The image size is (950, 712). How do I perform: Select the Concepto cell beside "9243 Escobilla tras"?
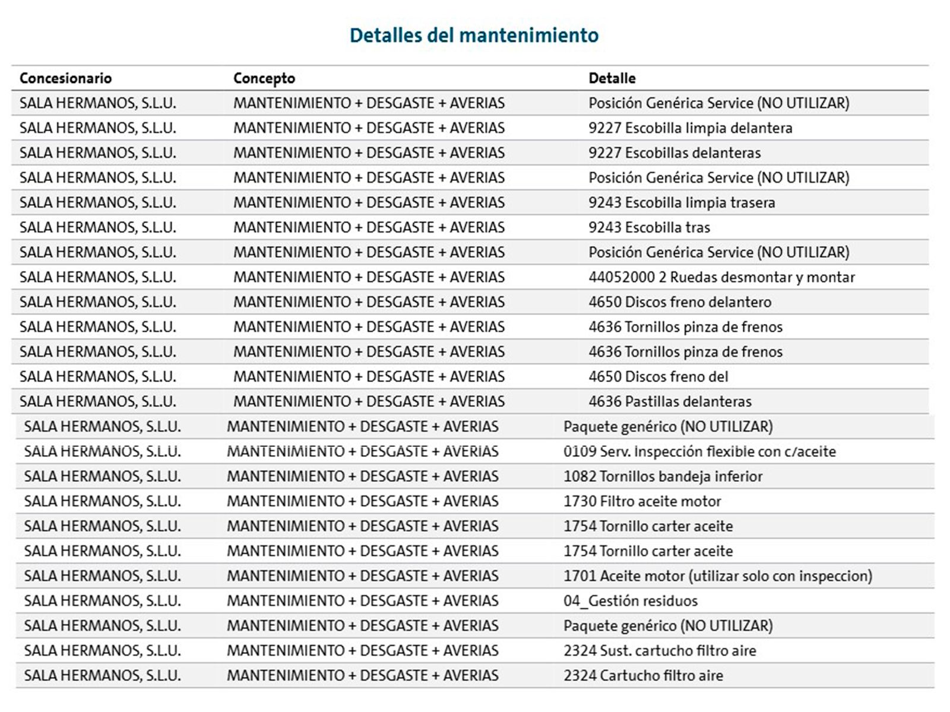click(x=369, y=228)
